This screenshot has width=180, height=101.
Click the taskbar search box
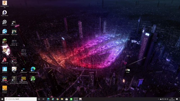(21, 99)
